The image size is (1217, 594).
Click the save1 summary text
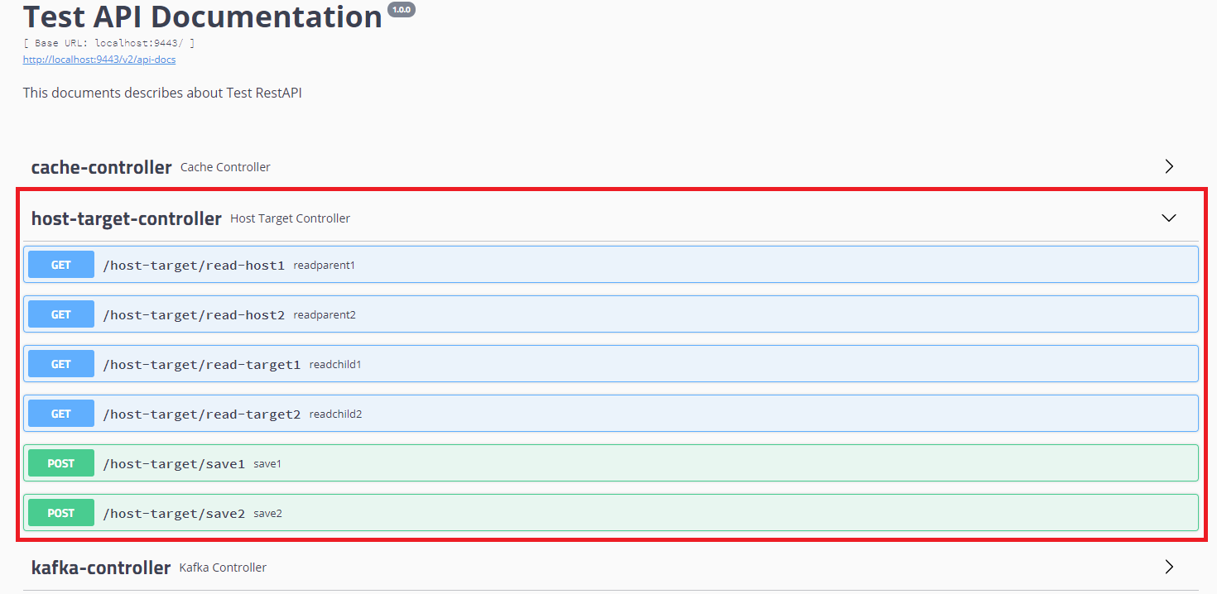pos(267,464)
